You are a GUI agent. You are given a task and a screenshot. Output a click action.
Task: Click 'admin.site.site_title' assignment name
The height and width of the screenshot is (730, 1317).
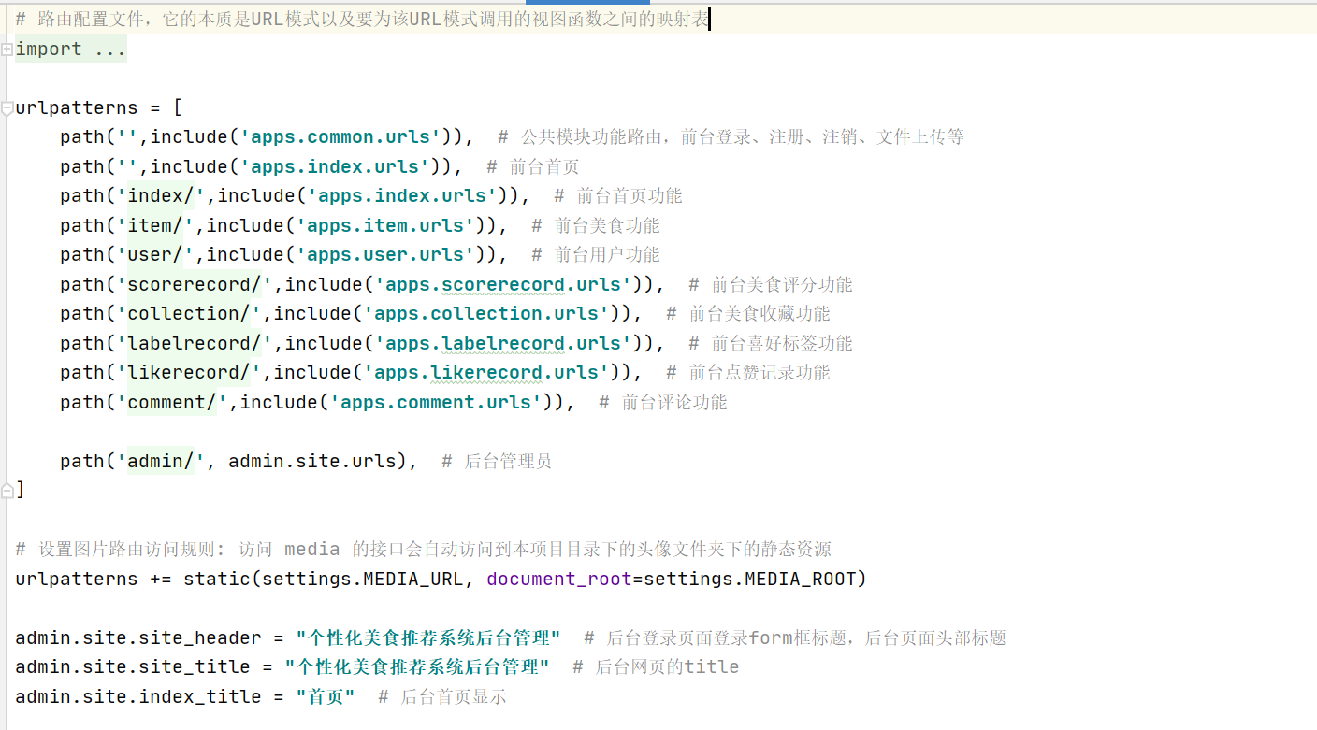point(133,666)
